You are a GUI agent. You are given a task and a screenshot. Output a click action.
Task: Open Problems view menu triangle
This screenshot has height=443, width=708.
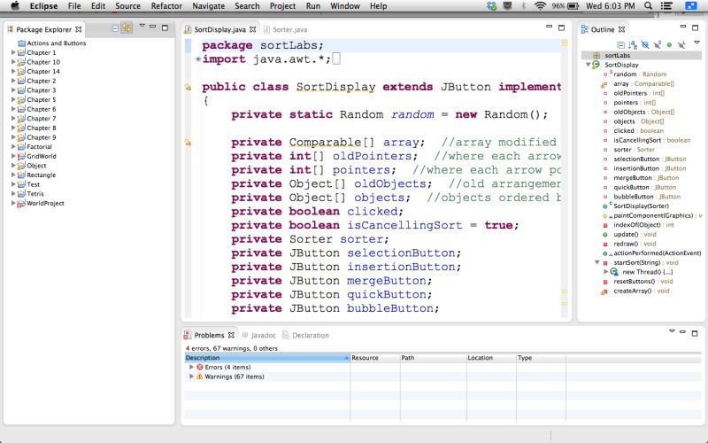click(x=672, y=331)
